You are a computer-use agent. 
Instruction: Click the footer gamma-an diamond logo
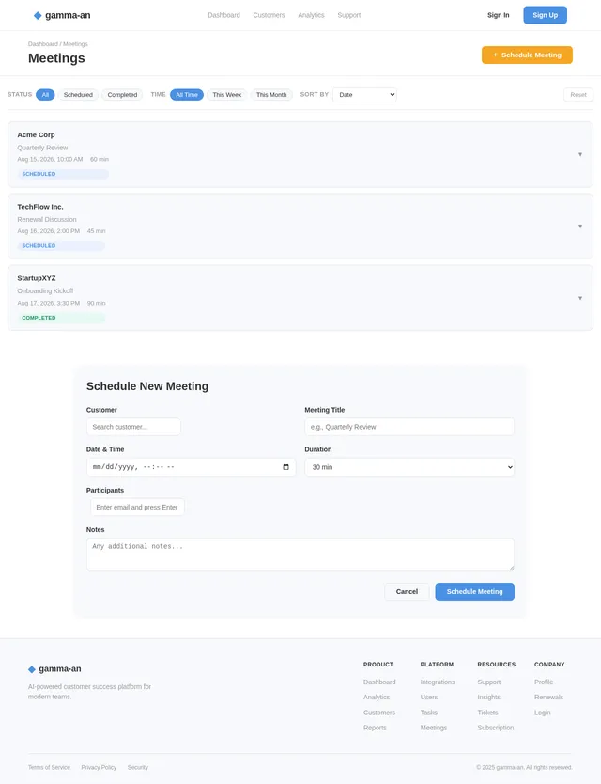pyautogui.click(x=32, y=669)
